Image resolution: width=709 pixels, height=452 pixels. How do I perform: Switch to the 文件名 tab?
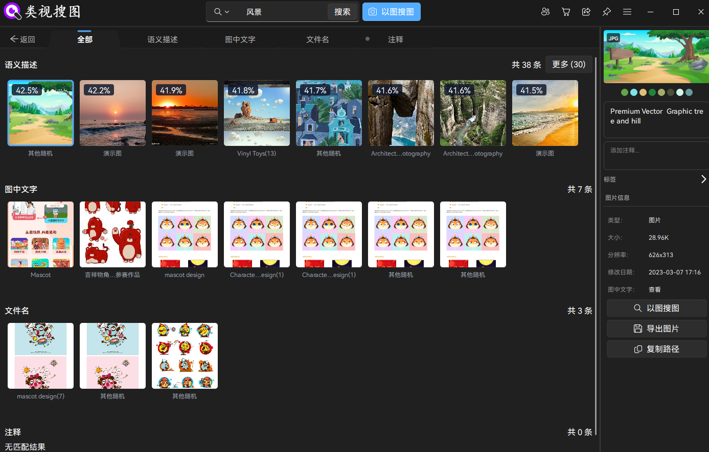pos(317,39)
